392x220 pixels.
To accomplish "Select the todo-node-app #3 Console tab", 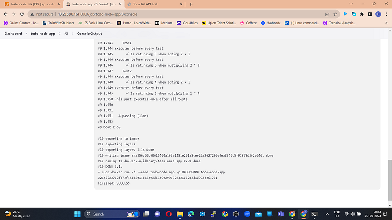I will tap(94, 4).
